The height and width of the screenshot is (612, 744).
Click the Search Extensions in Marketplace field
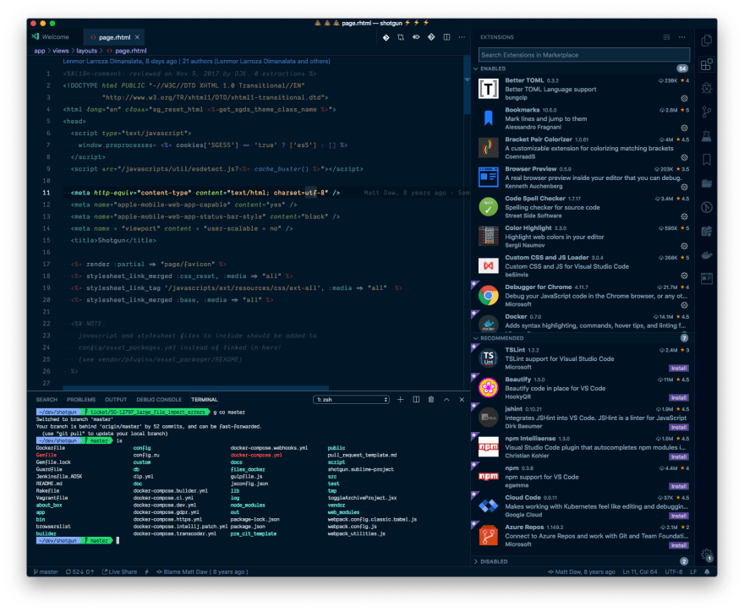[584, 55]
